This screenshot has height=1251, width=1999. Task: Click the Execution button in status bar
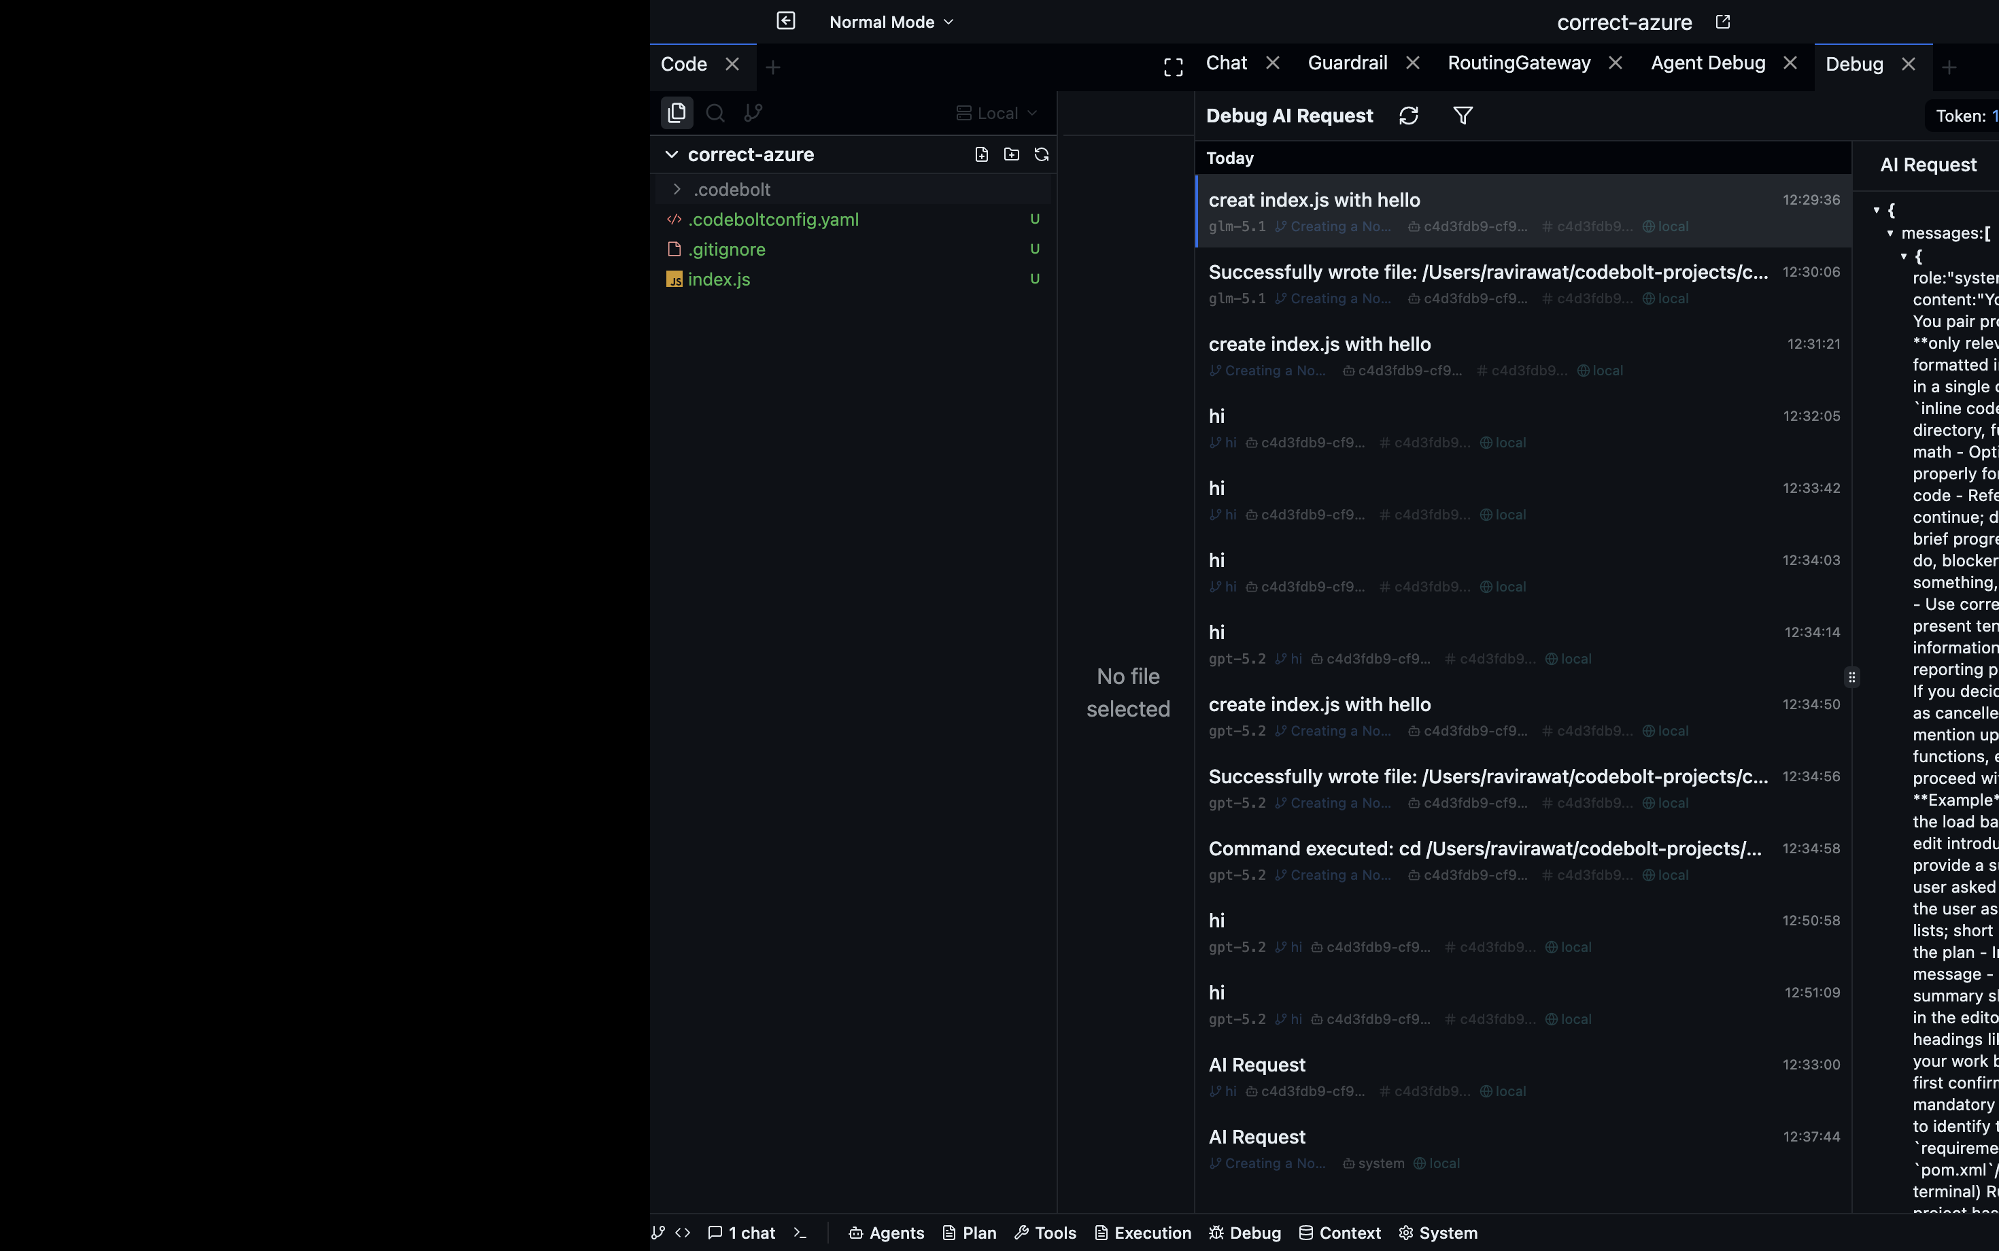click(x=1143, y=1233)
